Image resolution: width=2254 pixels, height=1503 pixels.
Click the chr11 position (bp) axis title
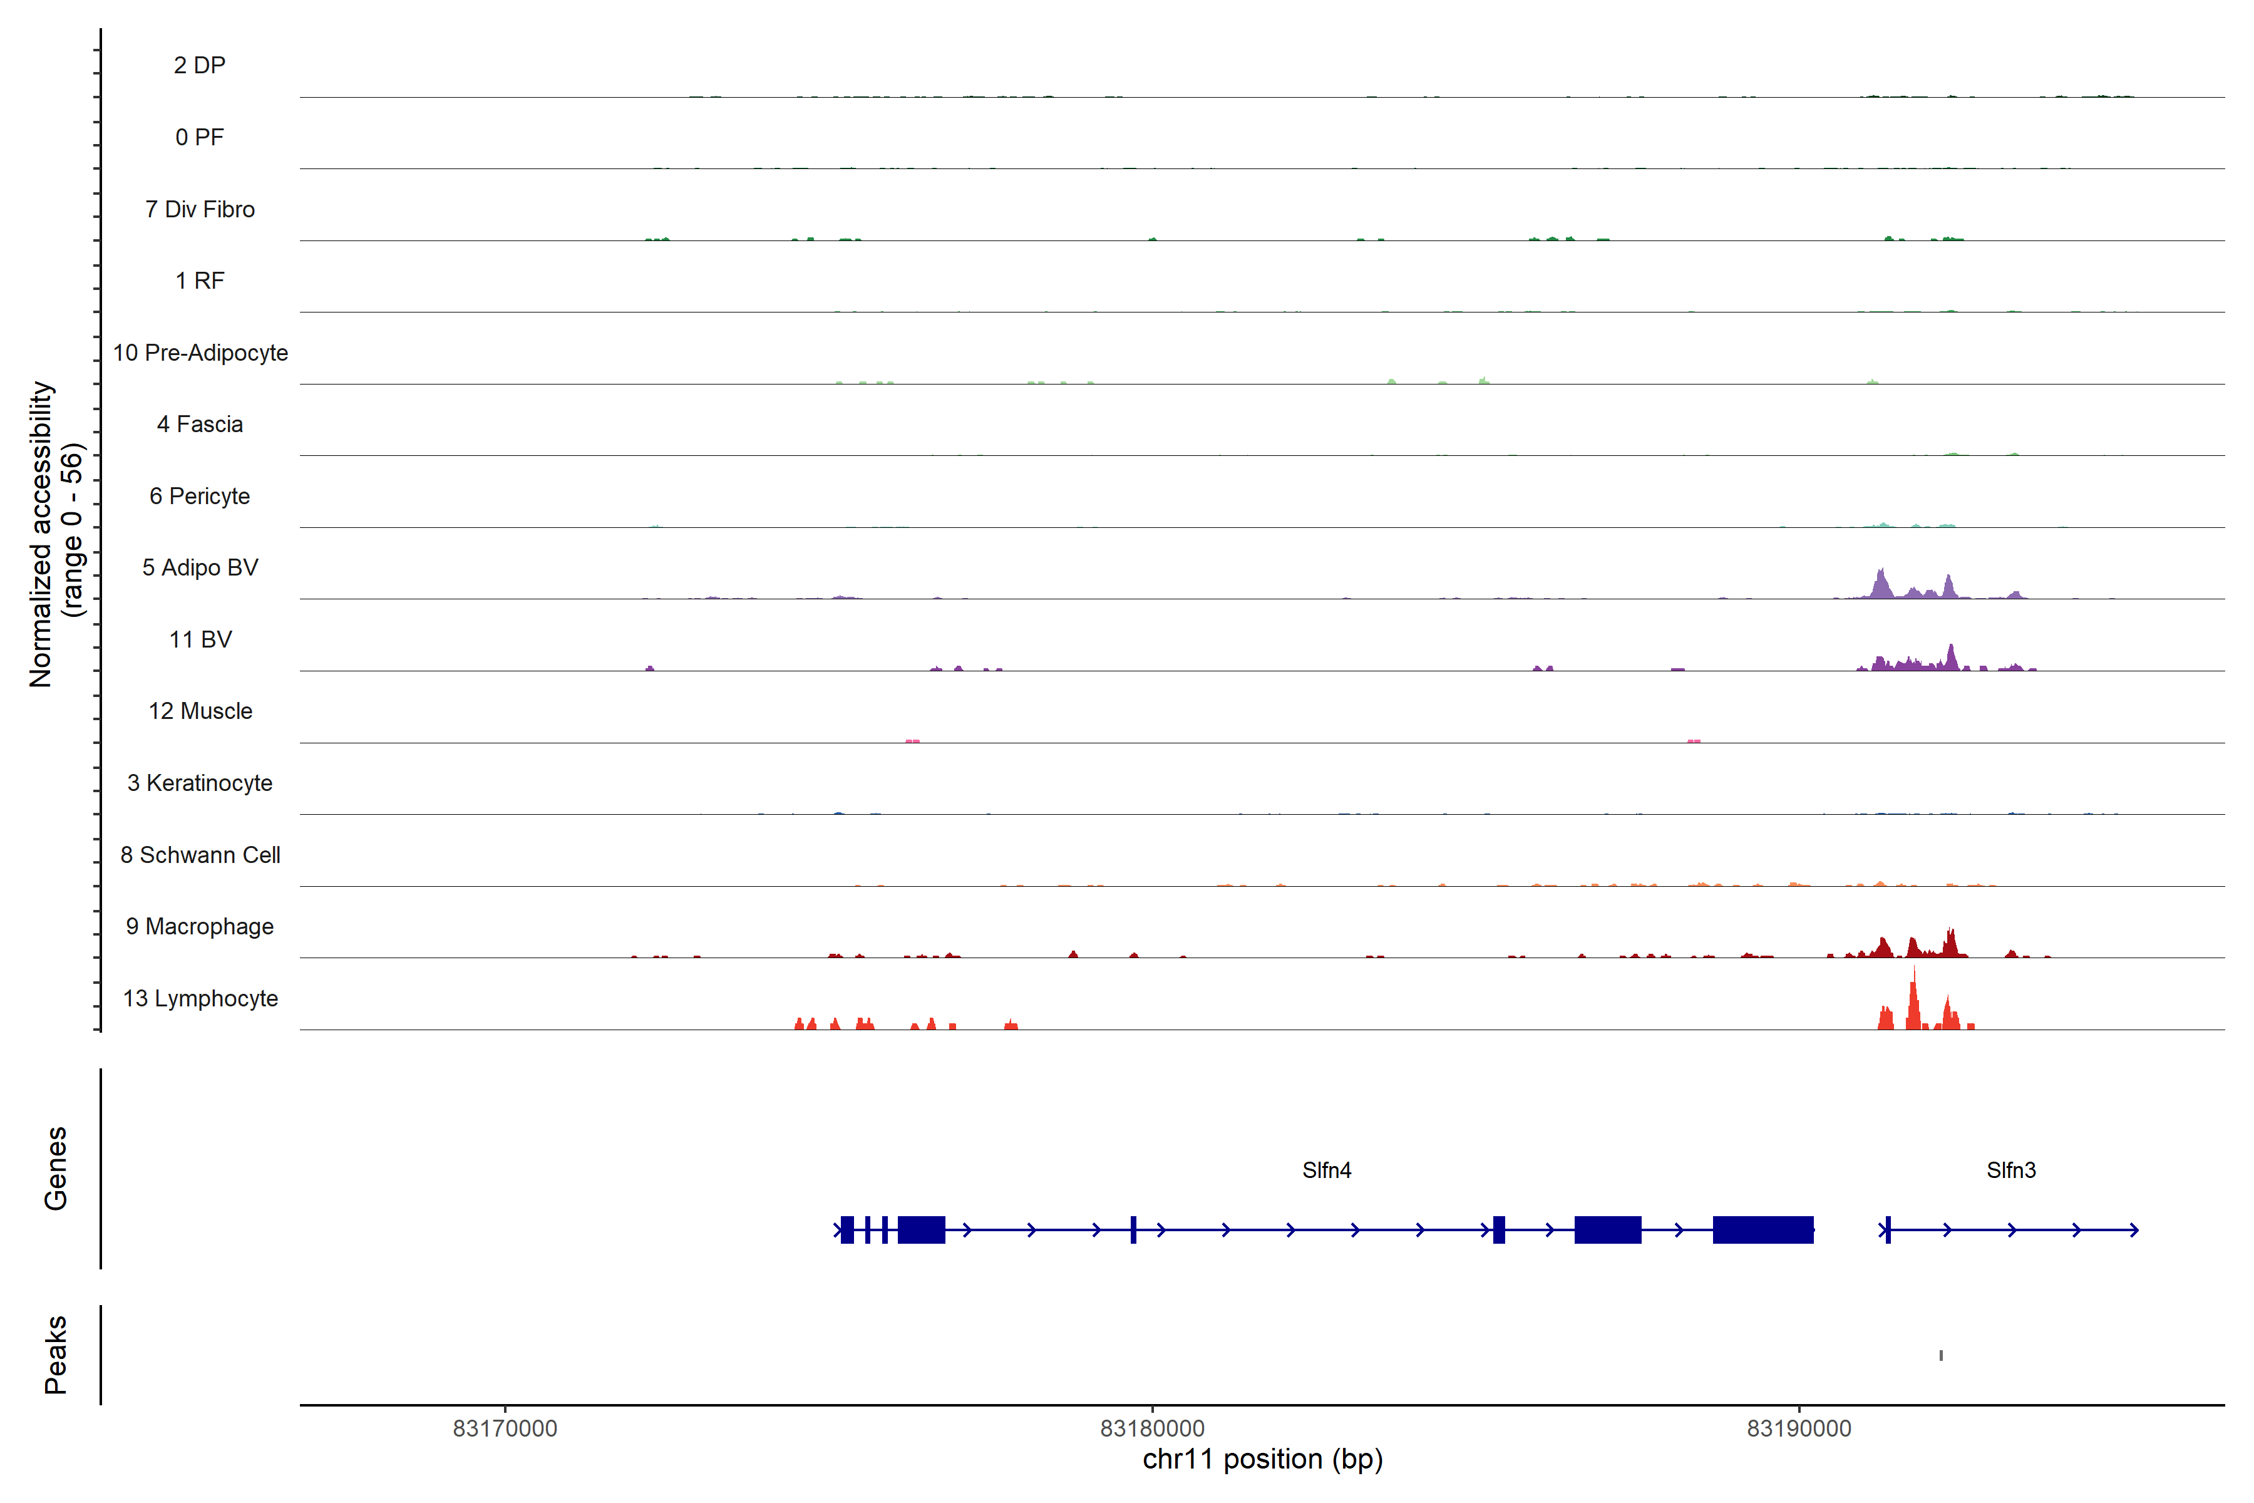[1262, 1460]
